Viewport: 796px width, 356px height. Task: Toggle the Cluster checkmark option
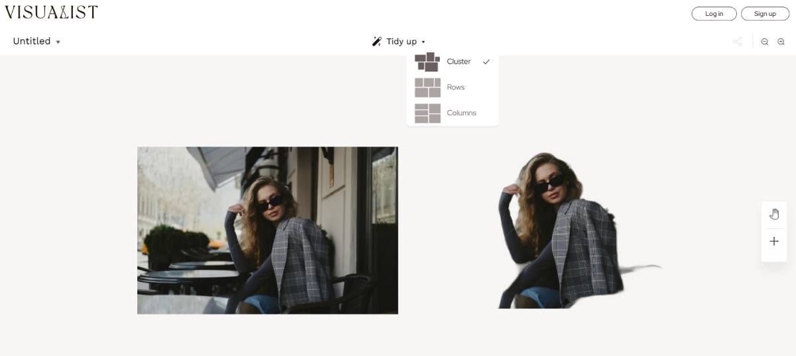tap(486, 62)
